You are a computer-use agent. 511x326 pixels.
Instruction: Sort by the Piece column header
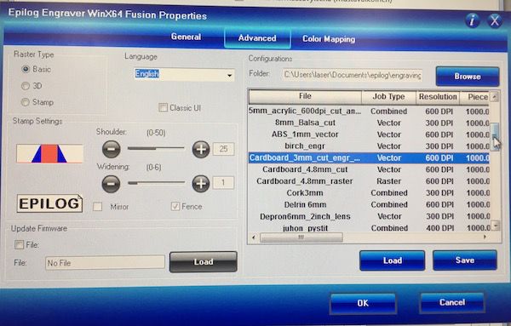pyautogui.click(x=474, y=97)
